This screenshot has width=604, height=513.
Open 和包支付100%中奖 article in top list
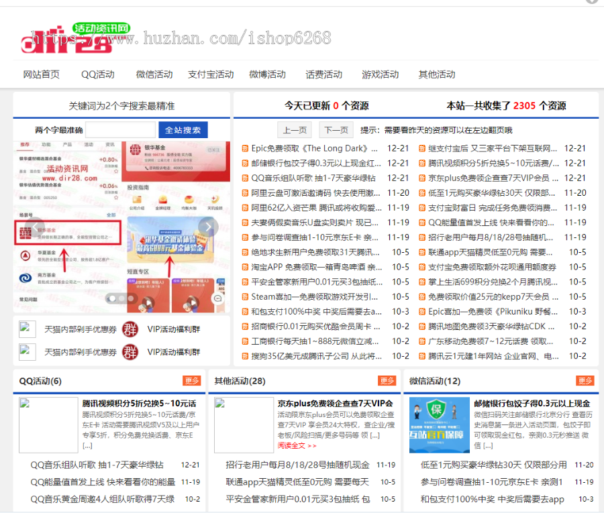pyautogui.click(x=316, y=312)
